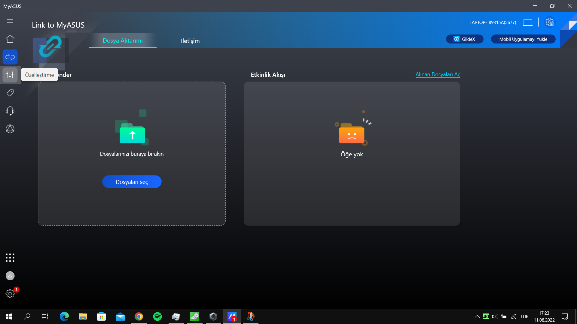Open settings gear with notification badge
Image resolution: width=577 pixels, height=324 pixels.
click(10, 294)
